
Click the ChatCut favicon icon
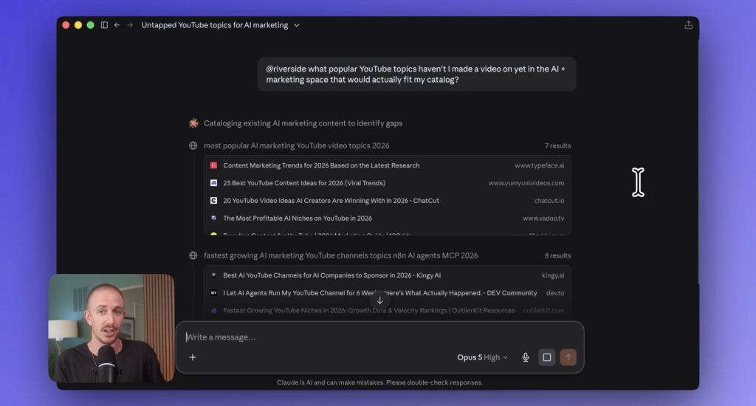click(x=213, y=201)
